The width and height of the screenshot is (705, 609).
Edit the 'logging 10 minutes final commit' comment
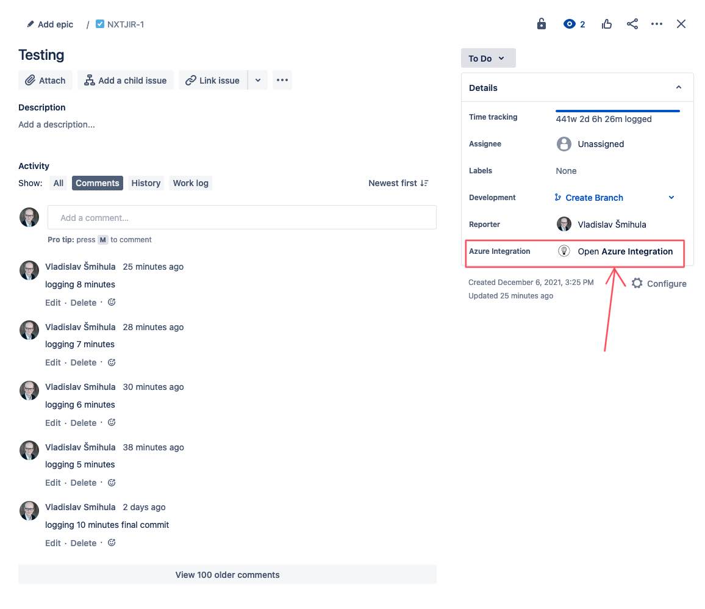click(x=52, y=543)
